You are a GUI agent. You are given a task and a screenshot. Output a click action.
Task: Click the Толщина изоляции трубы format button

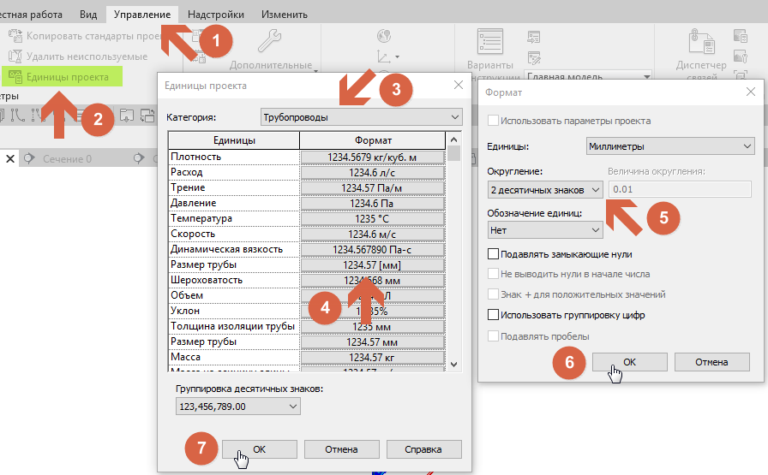point(372,327)
